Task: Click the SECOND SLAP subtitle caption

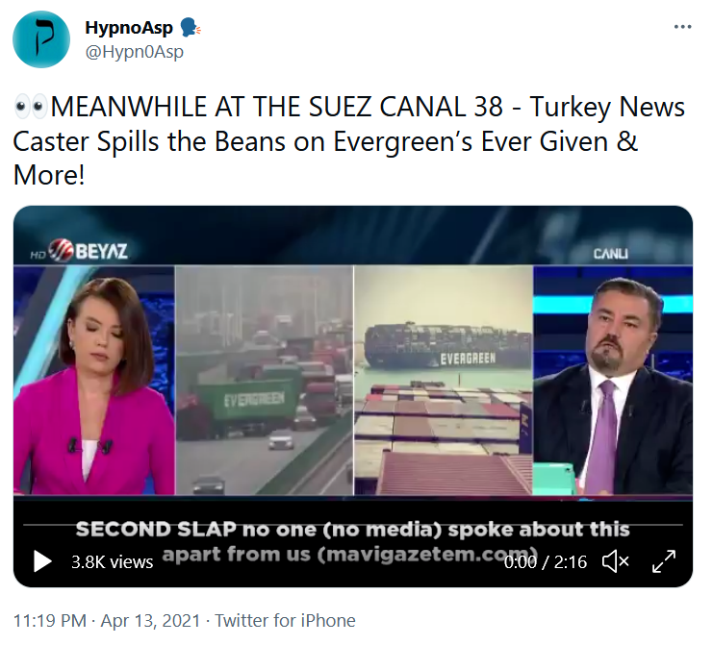Action: [353, 541]
